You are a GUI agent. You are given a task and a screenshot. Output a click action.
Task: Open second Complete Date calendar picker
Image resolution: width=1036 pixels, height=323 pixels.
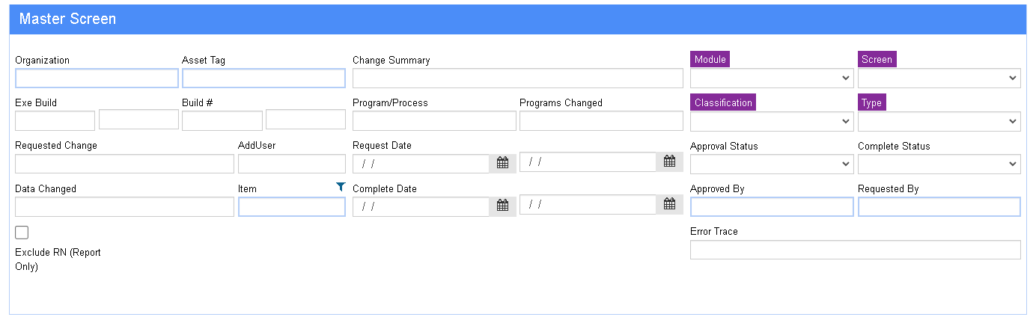670,204
